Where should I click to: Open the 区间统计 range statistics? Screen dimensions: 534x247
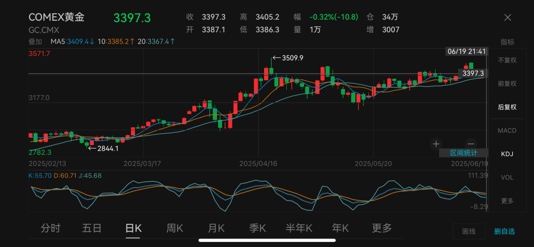(463, 153)
